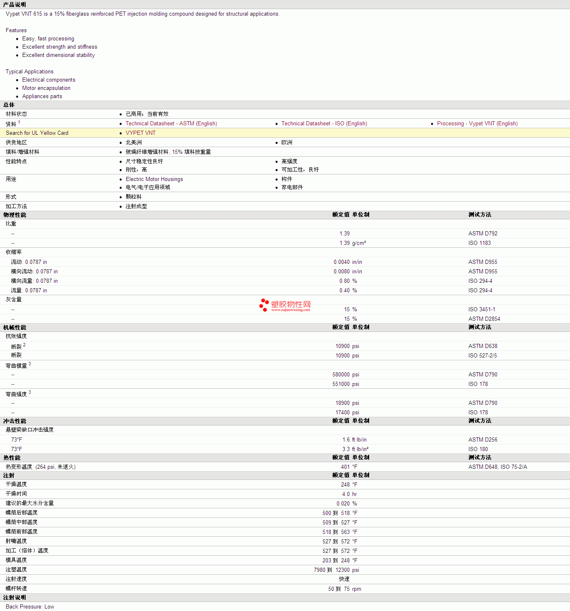
Task: Click the ASTM D2854 test method
Action: [x=484, y=319]
